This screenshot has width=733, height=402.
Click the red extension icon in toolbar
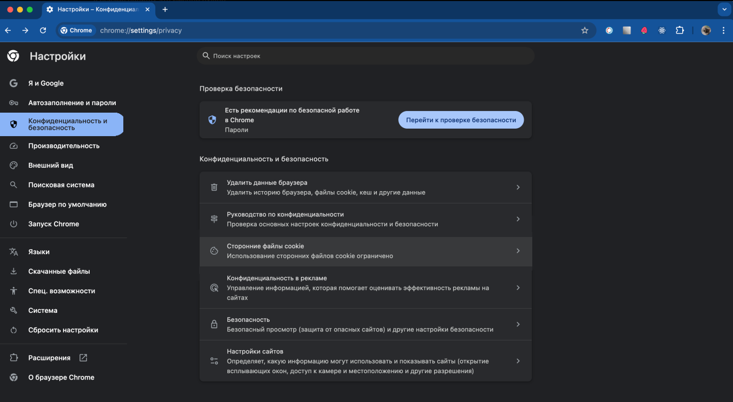644,30
